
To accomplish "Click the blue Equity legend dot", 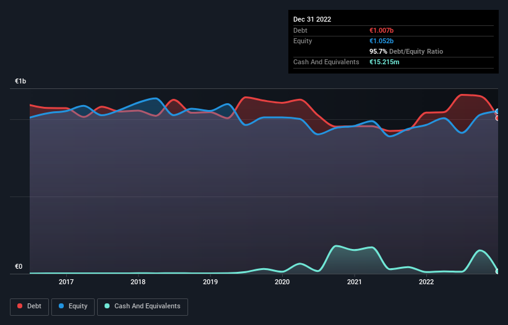I will coord(61,306).
